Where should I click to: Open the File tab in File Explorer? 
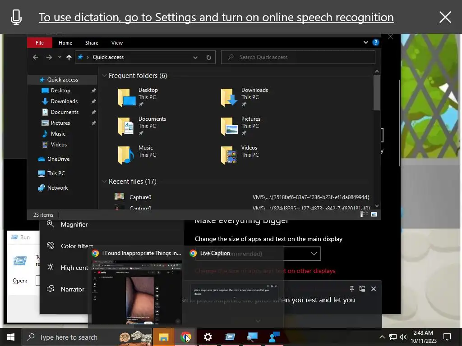click(x=40, y=43)
